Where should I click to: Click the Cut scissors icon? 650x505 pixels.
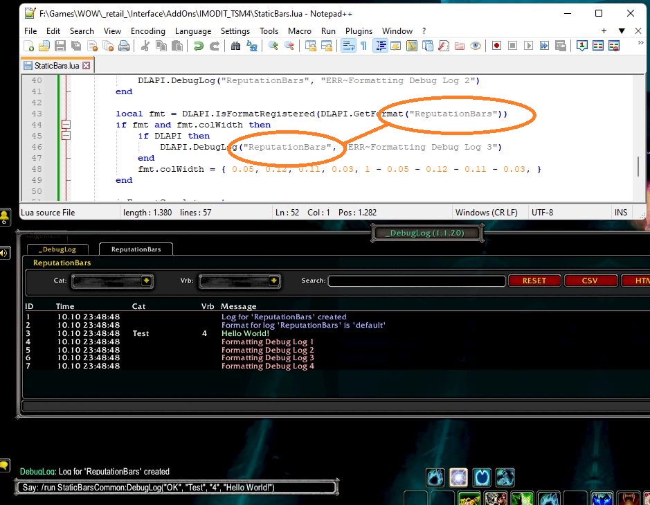pos(145,46)
